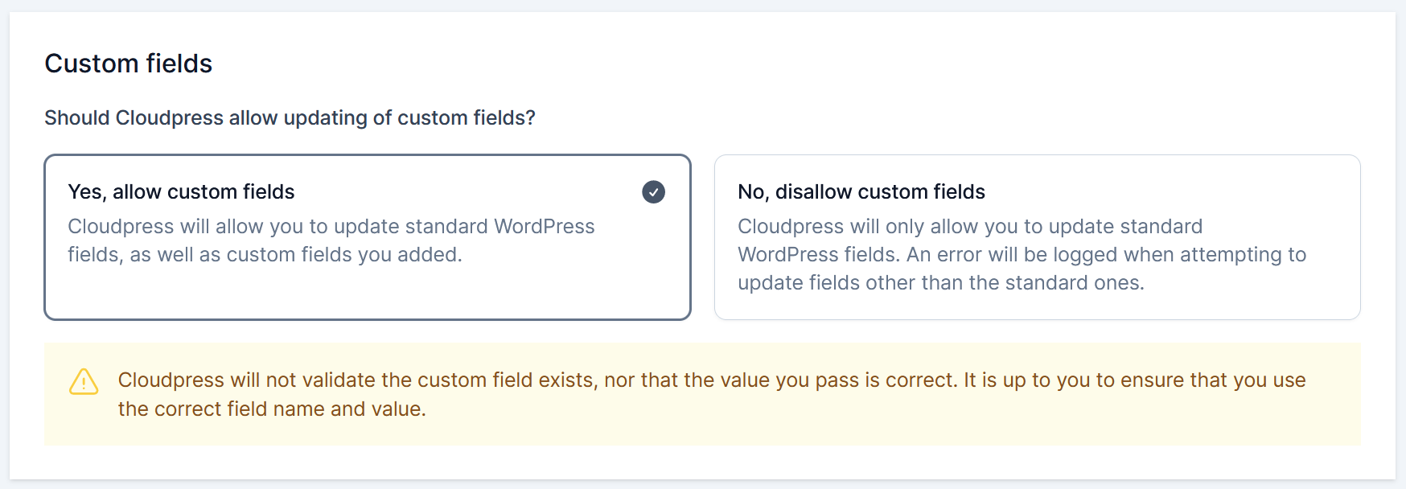Screen dimensions: 1406x489
Task: Click the word "WordPress" in the Yes card description
Action: tap(544, 227)
